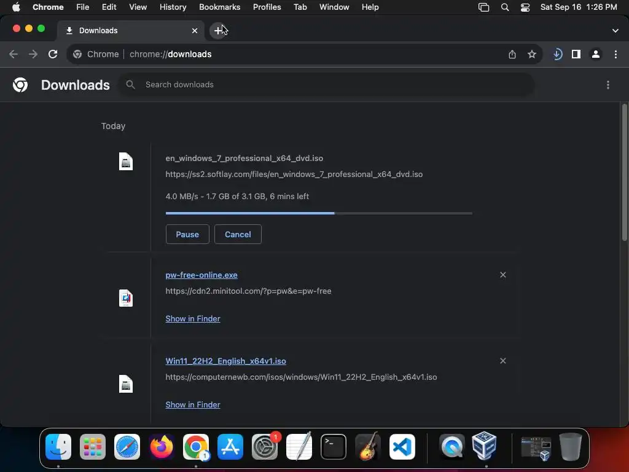This screenshot has height=472, width=629.
Task: Cancel the Windows 7 ISO download
Action: [238, 234]
